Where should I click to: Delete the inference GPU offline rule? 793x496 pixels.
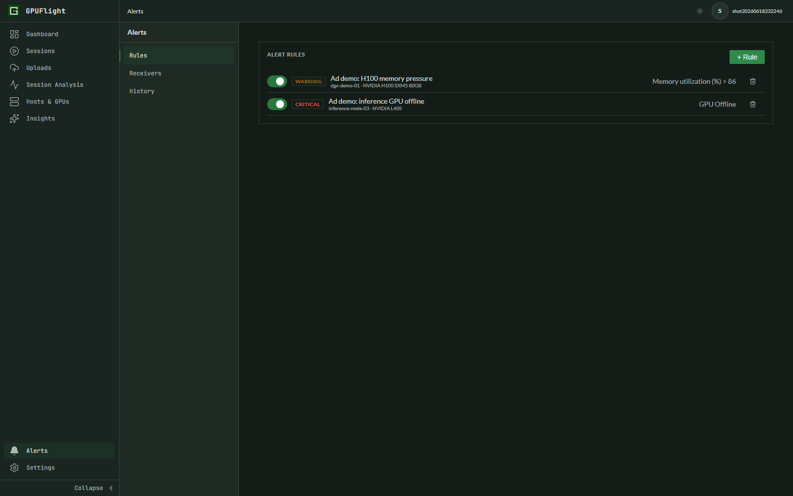(x=753, y=104)
